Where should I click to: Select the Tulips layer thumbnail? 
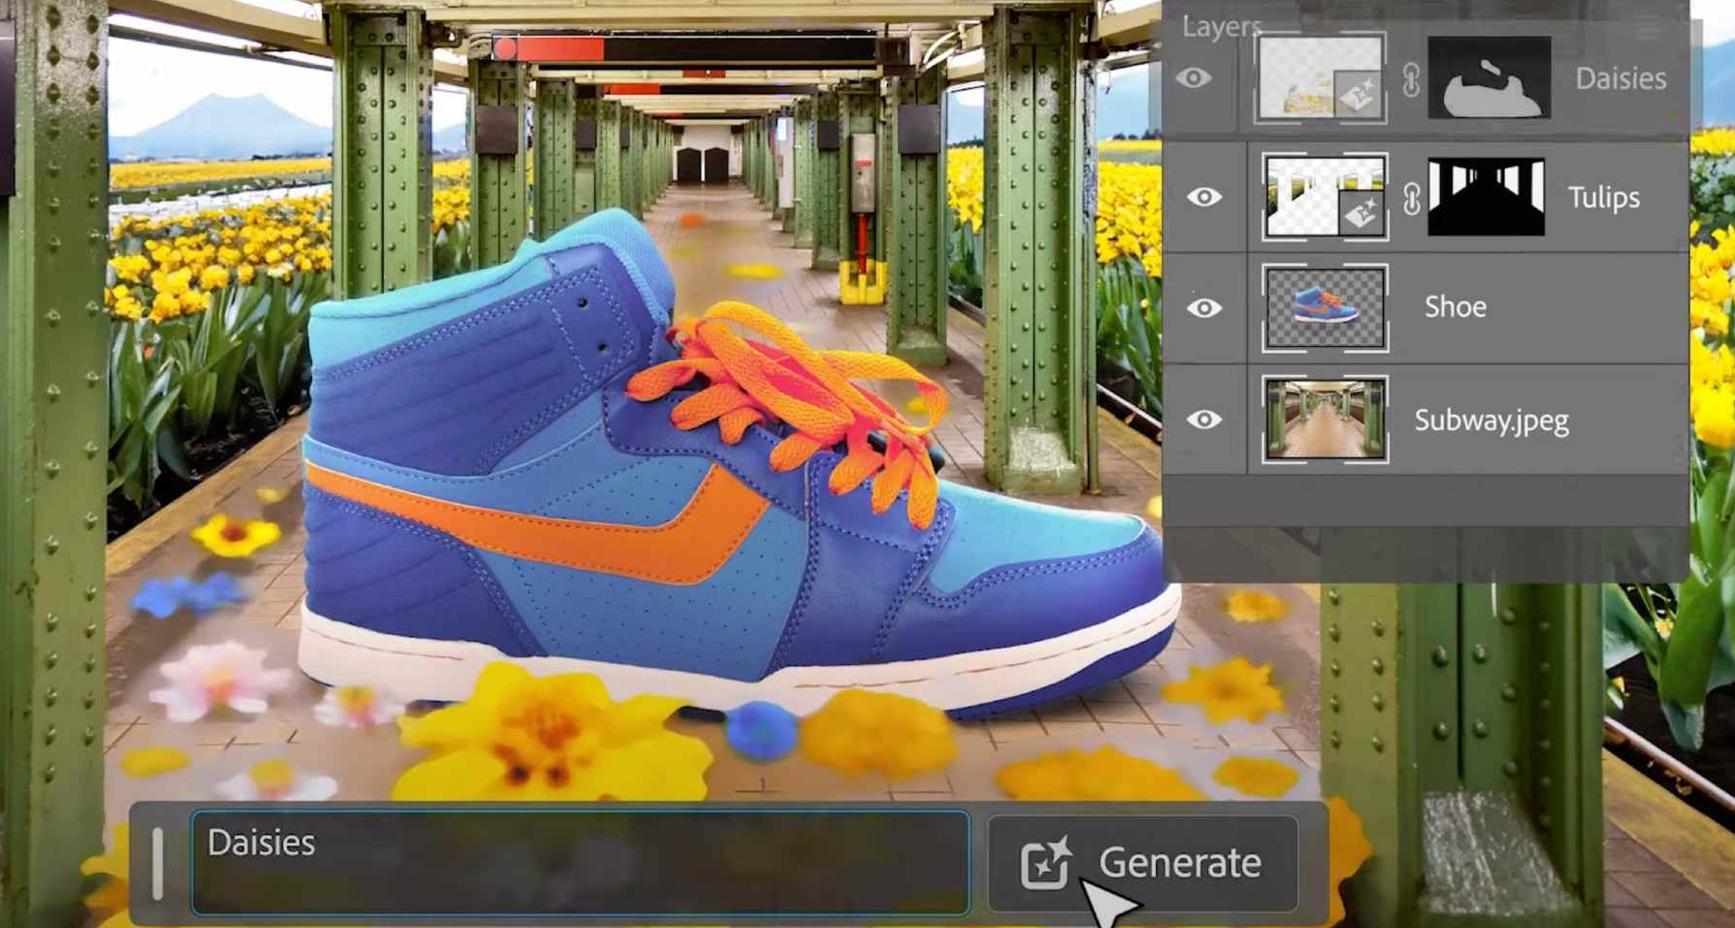point(1325,197)
